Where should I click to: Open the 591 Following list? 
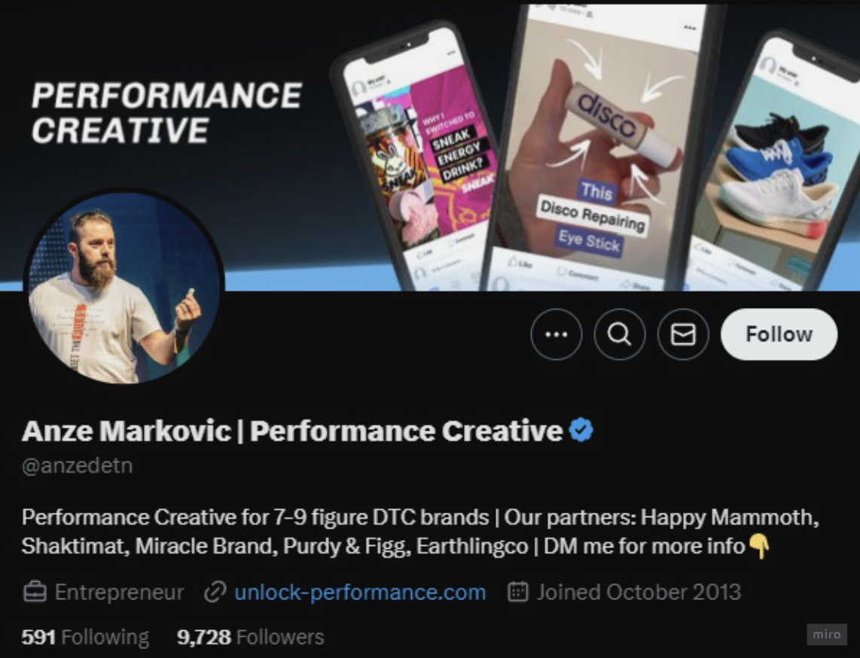pos(85,637)
